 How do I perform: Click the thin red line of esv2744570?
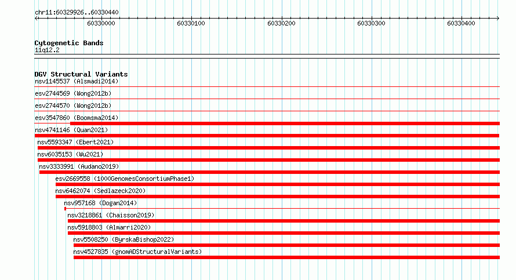(x=267, y=111)
